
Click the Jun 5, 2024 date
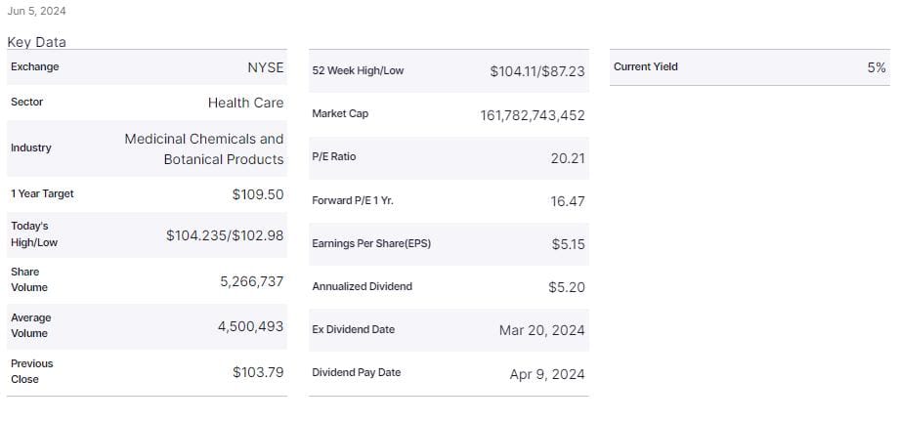[36, 11]
